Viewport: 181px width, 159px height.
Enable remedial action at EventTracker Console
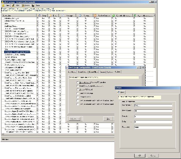tap(78, 100)
